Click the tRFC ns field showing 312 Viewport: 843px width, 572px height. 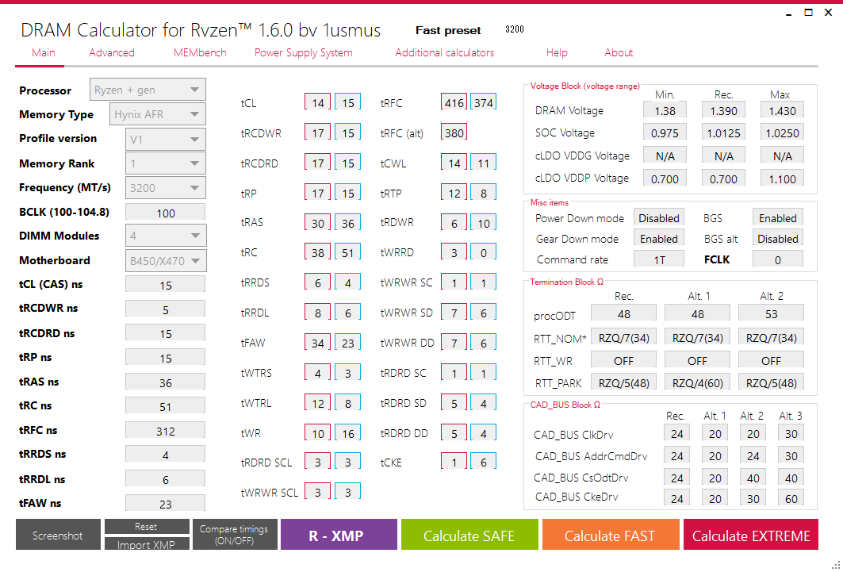pyautogui.click(x=166, y=431)
